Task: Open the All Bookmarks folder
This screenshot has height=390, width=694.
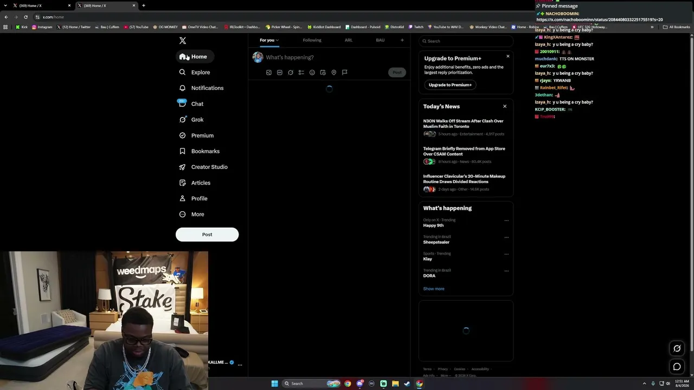Action: point(676,27)
